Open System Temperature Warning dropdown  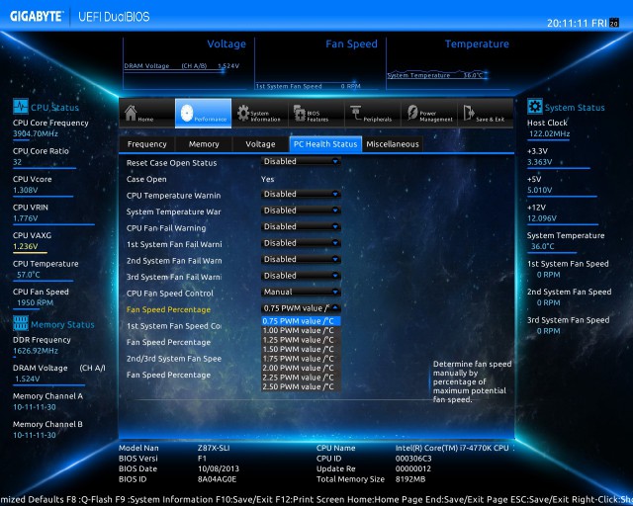[301, 211]
